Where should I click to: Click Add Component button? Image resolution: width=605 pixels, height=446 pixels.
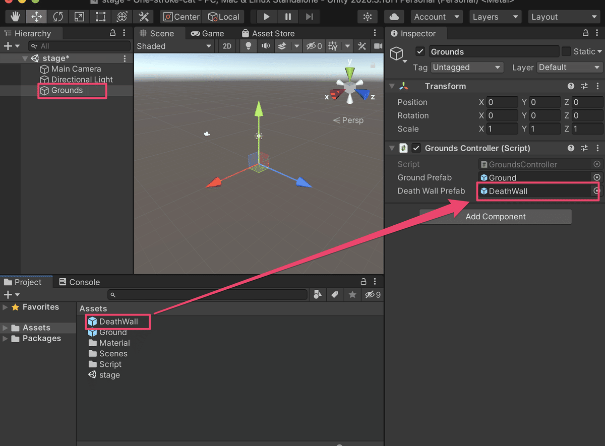pyautogui.click(x=496, y=217)
